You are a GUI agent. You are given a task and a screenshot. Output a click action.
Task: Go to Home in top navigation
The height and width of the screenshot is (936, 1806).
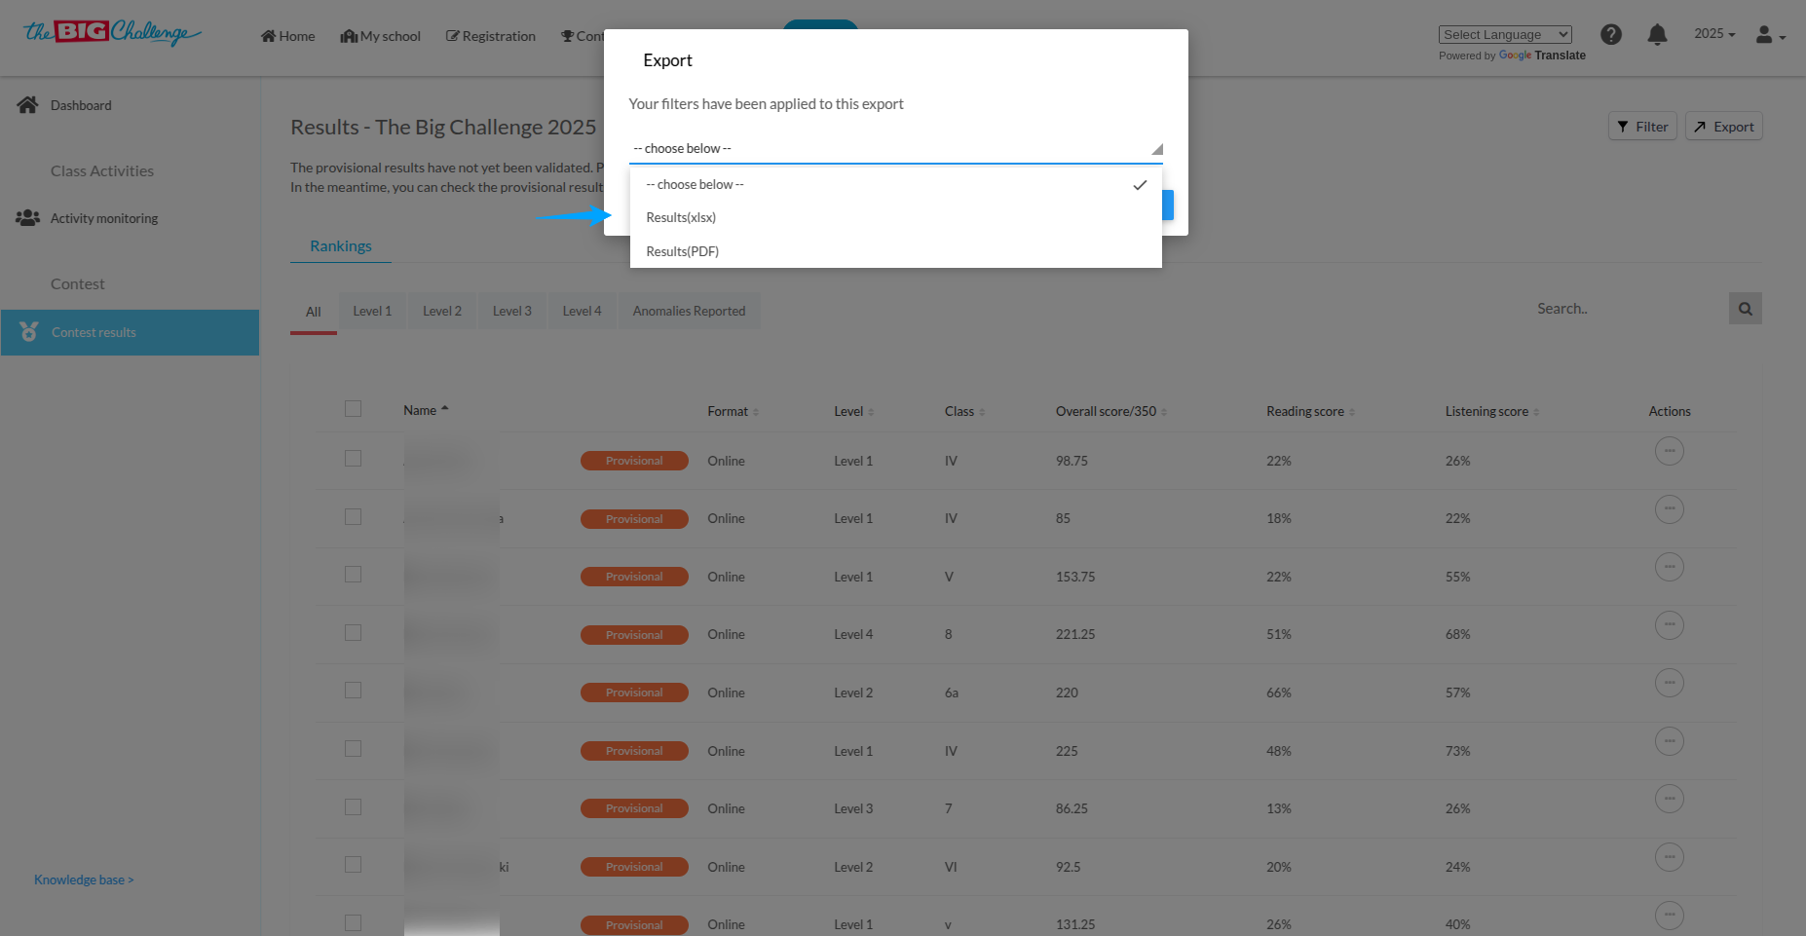(288, 36)
